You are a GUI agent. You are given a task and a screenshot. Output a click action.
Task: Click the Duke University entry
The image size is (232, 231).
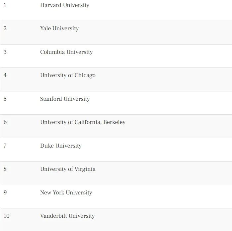click(x=61, y=146)
